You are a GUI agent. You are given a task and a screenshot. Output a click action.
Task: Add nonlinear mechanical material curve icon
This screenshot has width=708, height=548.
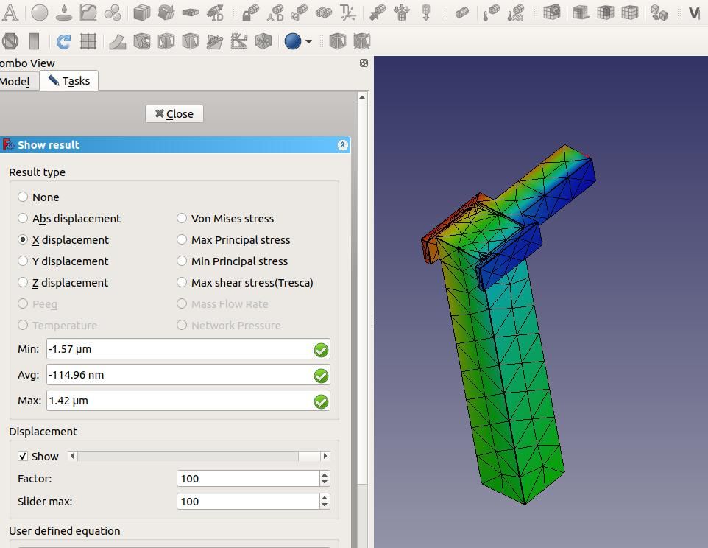click(x=88, y=13)
